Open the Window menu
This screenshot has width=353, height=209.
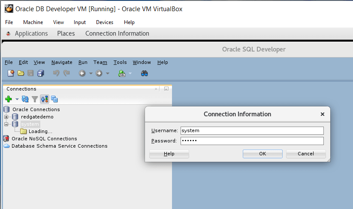142,62
